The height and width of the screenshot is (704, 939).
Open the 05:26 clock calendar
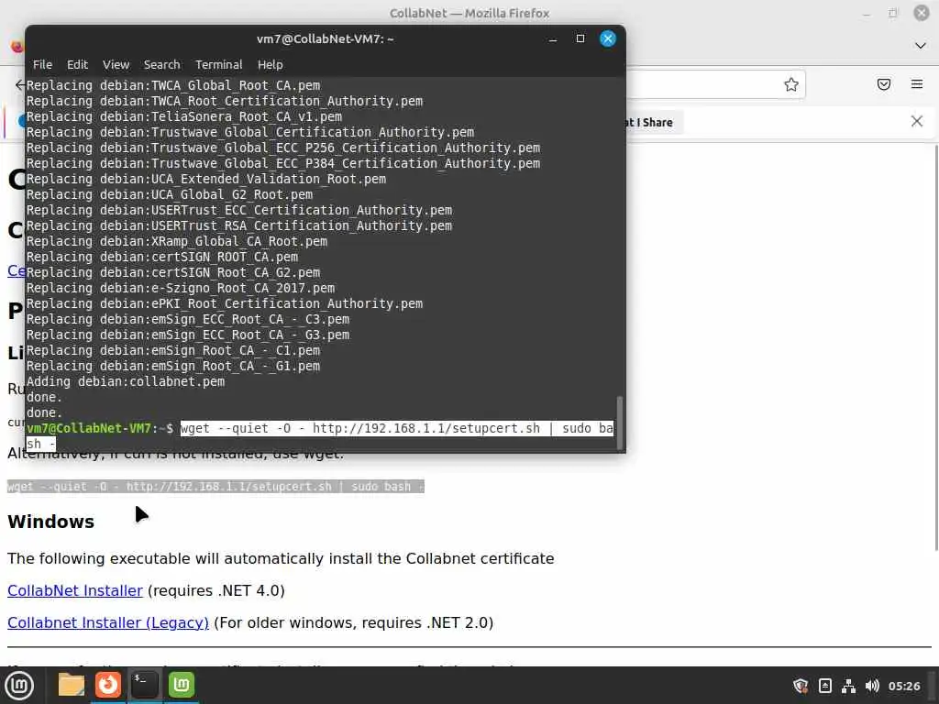[x=904, y=686]
